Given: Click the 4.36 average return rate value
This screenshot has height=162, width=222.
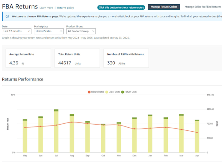Looking at the screenshot, I should click(14, 63).
